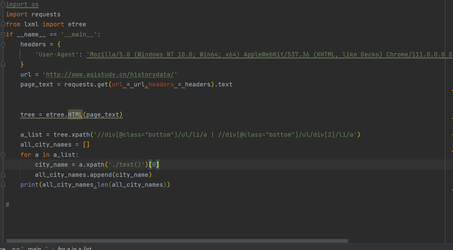Click fold end marker beside 'from lxml import etree'
The height and width of the screenshot is (250, 453).
3,24
